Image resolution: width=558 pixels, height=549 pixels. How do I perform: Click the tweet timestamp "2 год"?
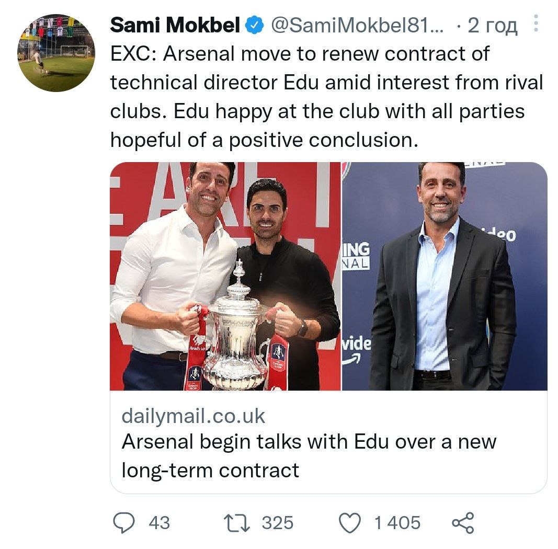point(492,26)
